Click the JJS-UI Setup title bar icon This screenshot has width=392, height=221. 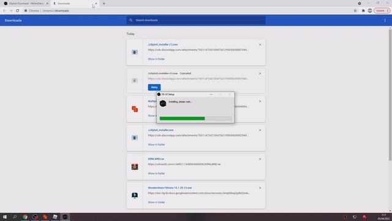click(x=159, y=95)
